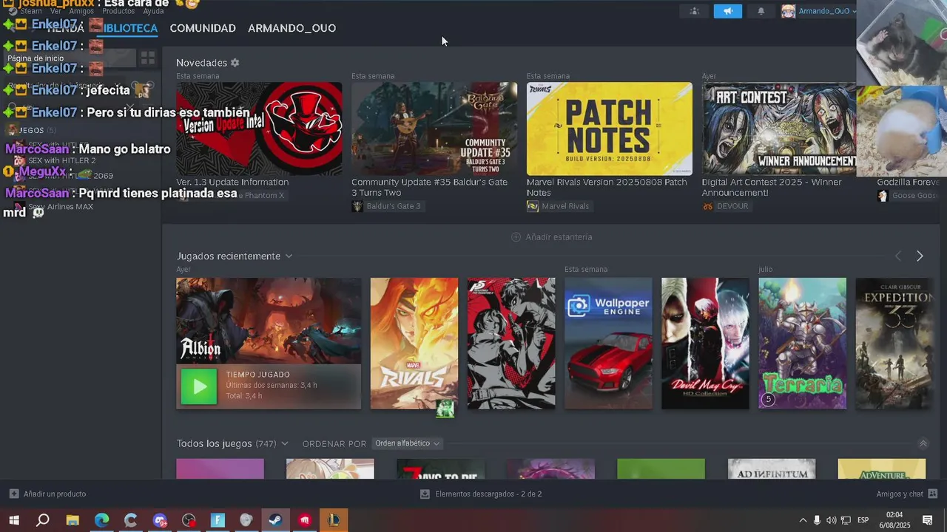This screenshot has height=532, width=947.
Task: Open the Devil May Cry HD Collection cover
Action: pyautogui.click(x=705, y=344)
